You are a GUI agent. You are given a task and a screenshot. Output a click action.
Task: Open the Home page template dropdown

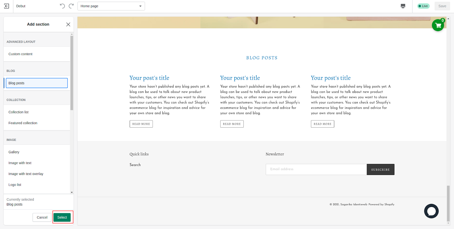coord(111,6)
